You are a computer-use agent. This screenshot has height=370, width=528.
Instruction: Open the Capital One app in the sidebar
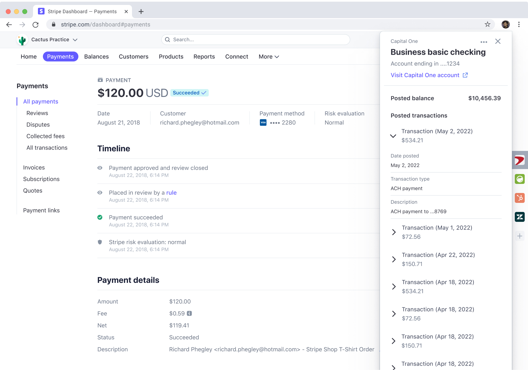tap(520, 160)
